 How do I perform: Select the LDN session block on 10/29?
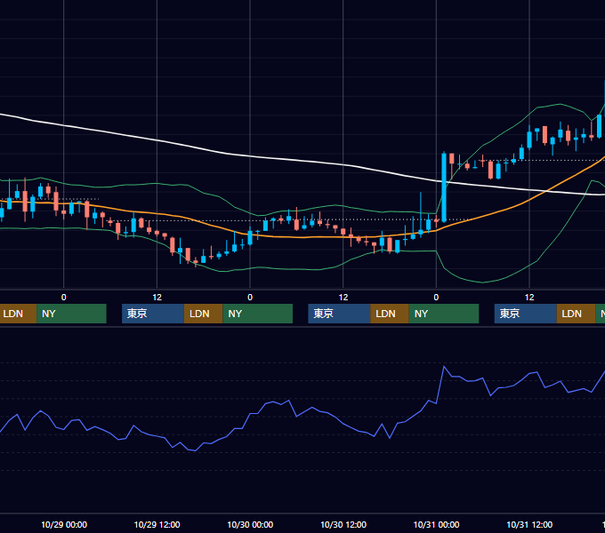click(x=204, y=314)
